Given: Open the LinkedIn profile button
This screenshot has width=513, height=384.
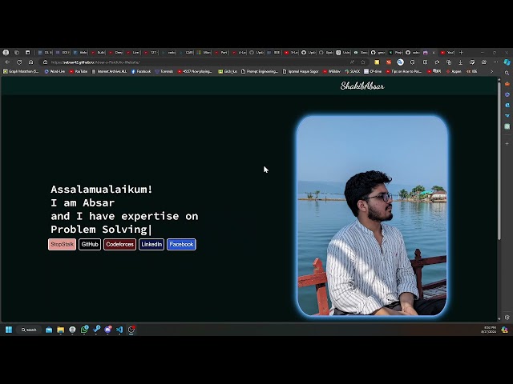Looking at the screenshot, I should point(151,244).
